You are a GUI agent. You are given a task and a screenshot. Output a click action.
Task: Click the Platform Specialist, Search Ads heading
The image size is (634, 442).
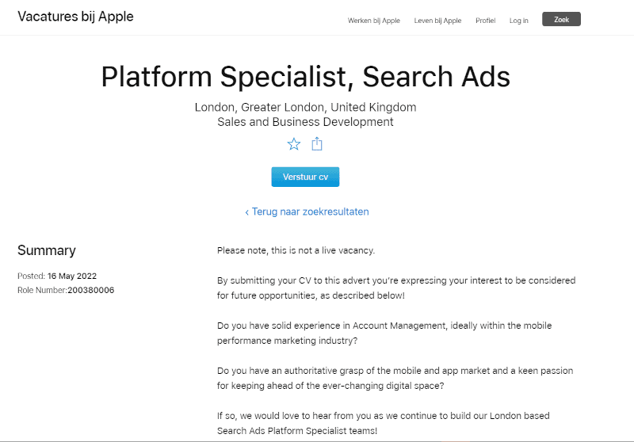coord(305,77)
